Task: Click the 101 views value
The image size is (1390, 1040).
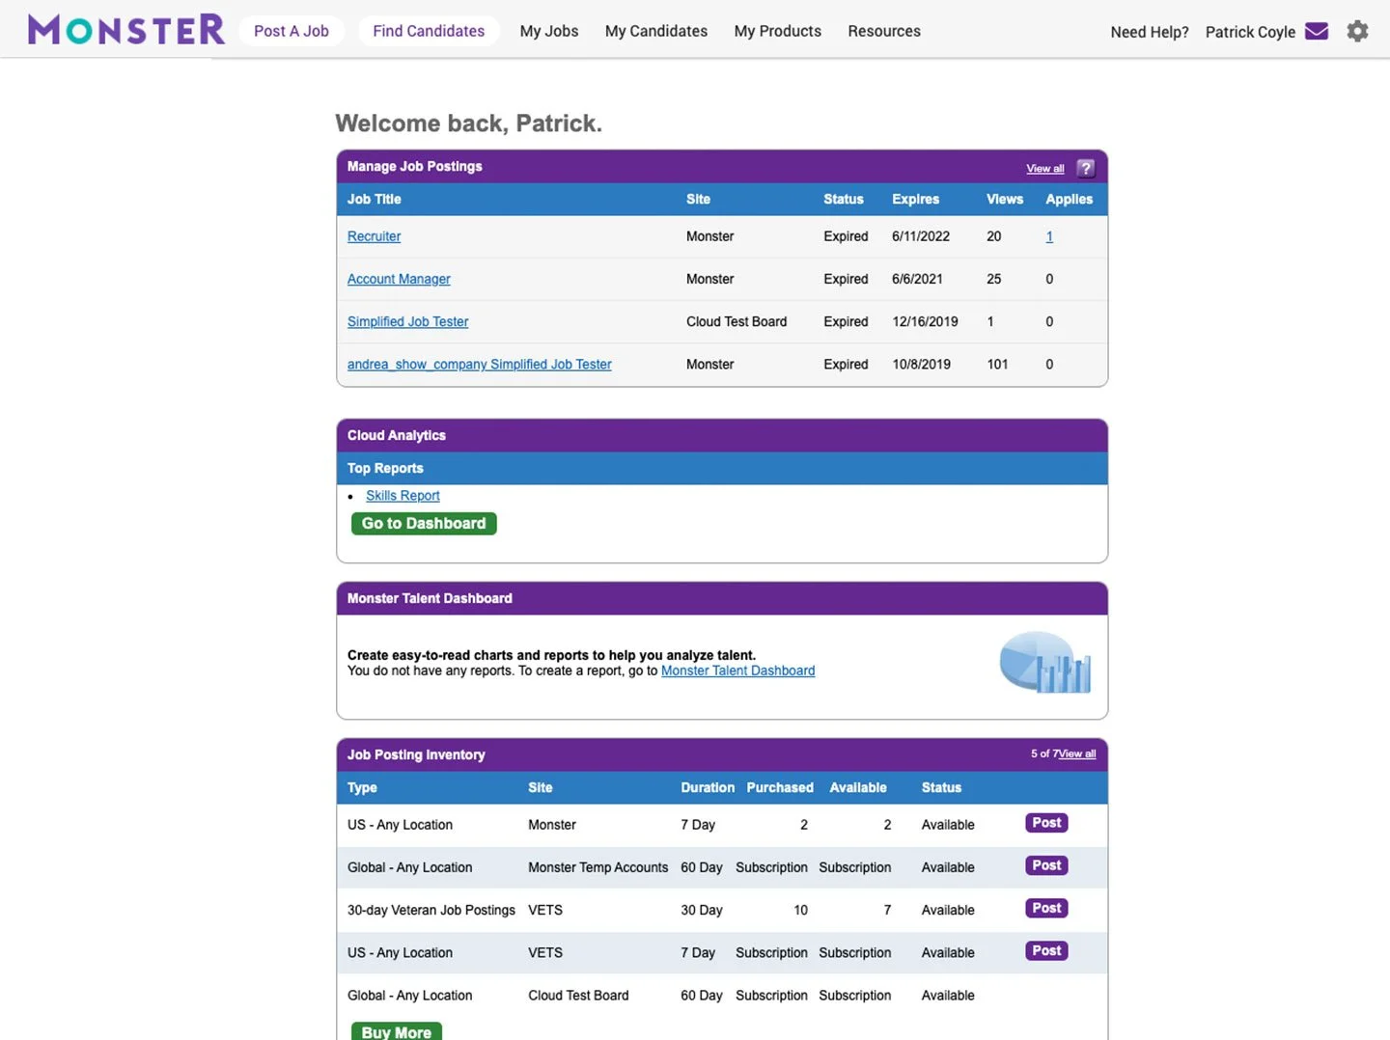Action: pos(997,364)
